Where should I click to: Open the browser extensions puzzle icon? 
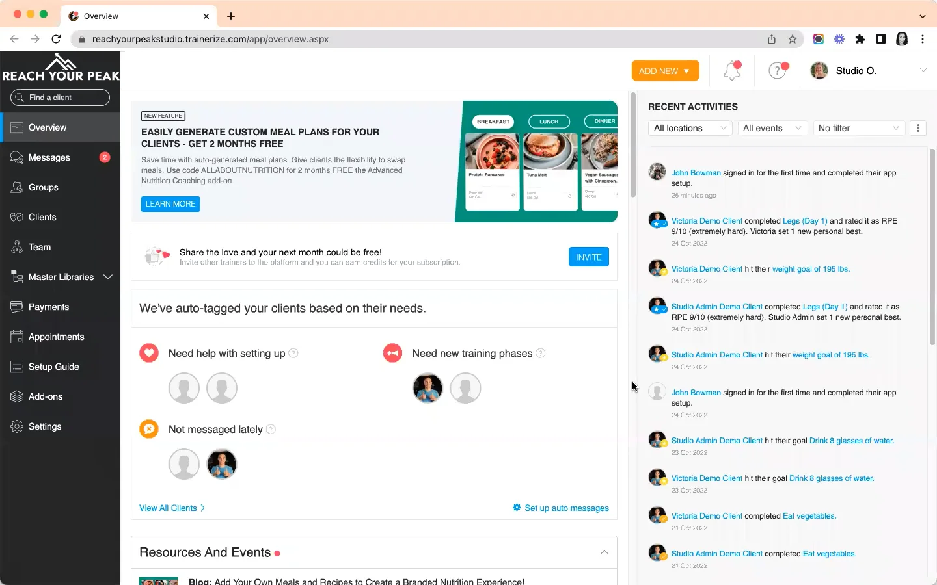[860, 39]
